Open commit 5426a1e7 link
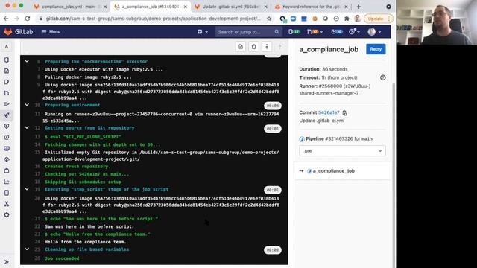This screenshot has width=477, height=268. click(329, 112)
